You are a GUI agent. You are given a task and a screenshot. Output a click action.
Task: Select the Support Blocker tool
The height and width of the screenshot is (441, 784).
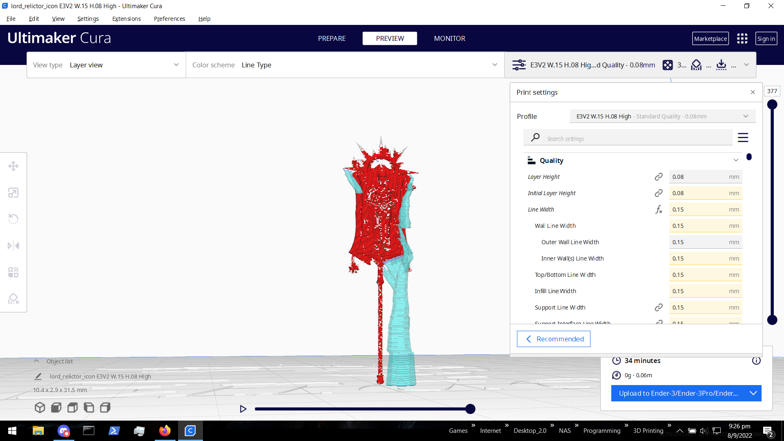coord(13,299)
